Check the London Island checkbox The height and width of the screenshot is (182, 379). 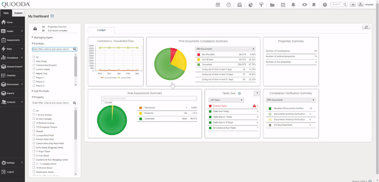point(34,69)
